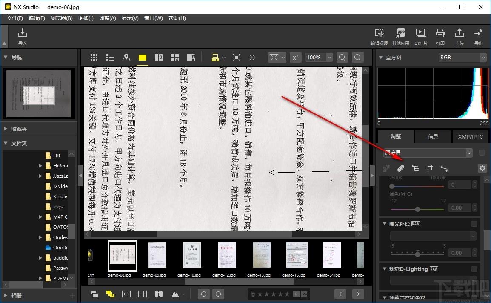Click the full-screen view icon

click(237, 58)
